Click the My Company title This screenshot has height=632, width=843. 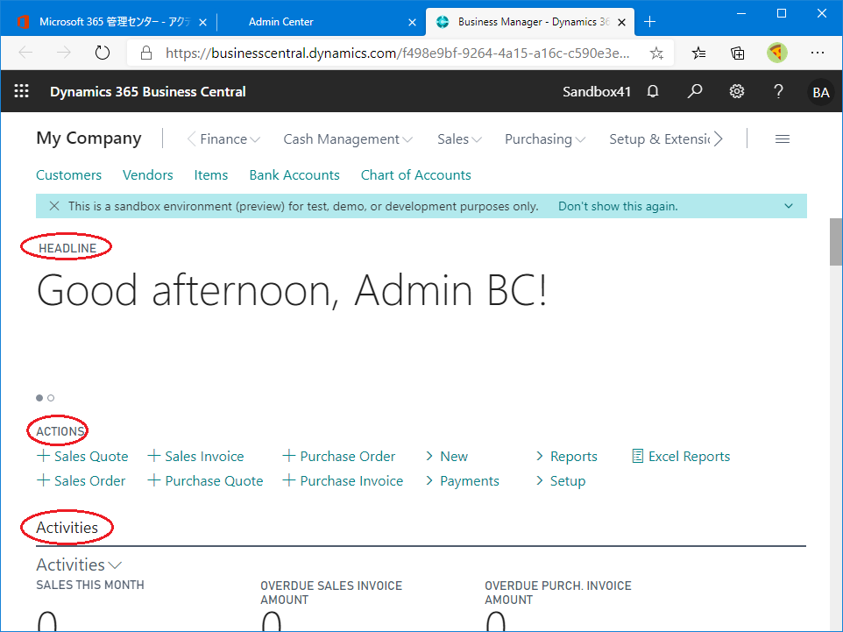[89, 138]
